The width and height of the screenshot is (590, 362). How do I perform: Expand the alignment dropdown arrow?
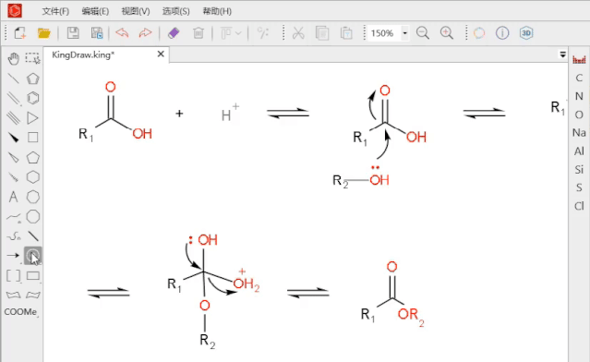238,33
